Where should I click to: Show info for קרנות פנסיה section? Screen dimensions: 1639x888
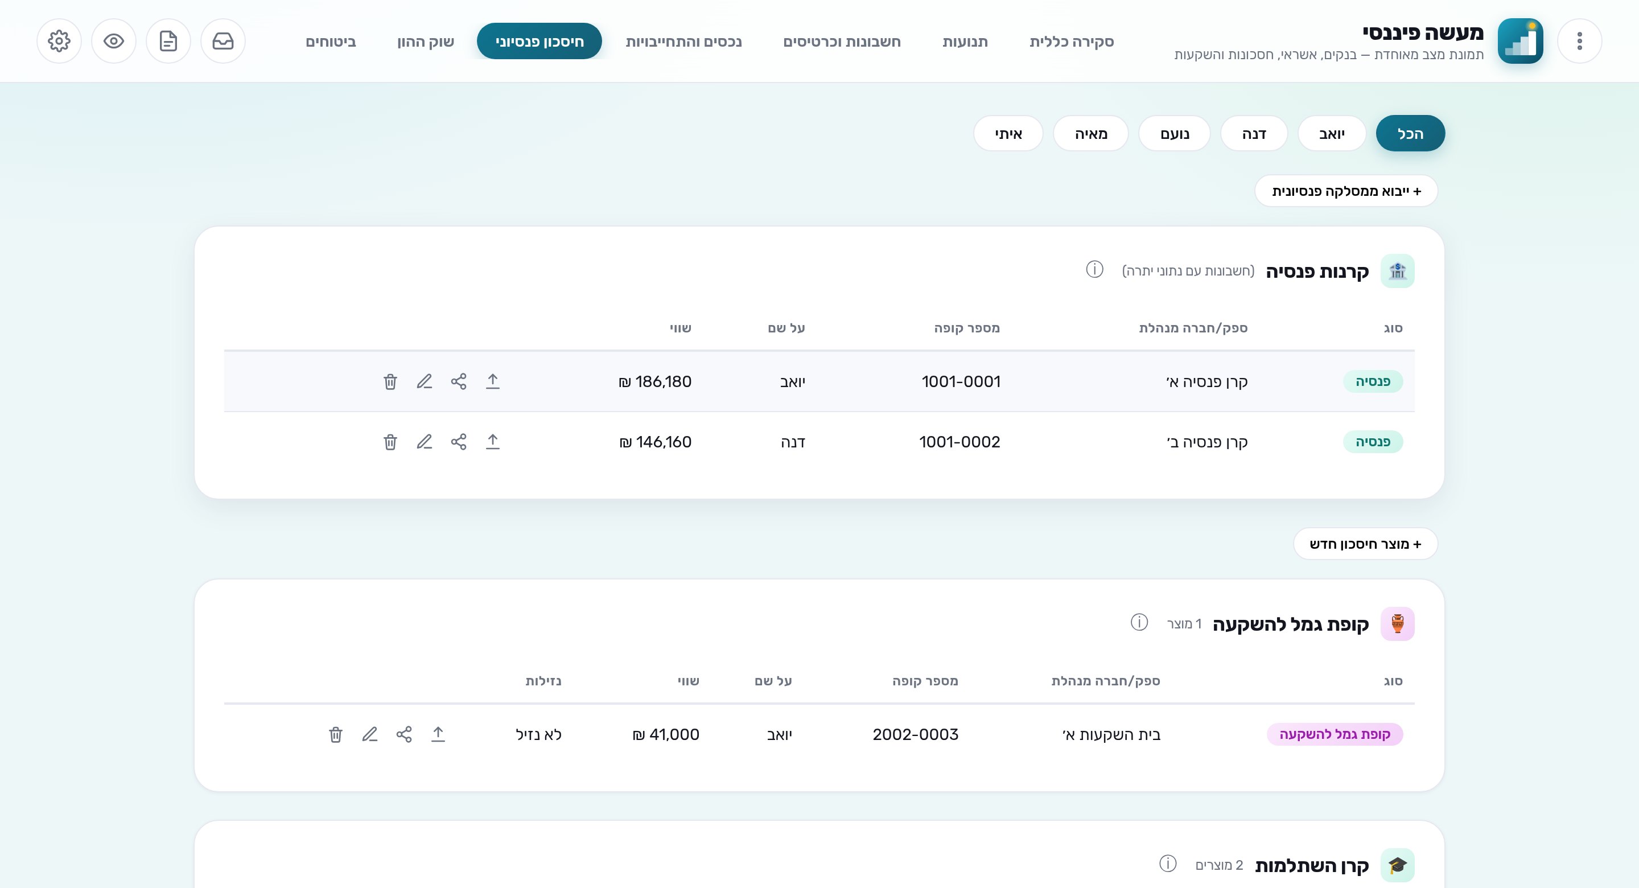click(x=1094, y=270)
